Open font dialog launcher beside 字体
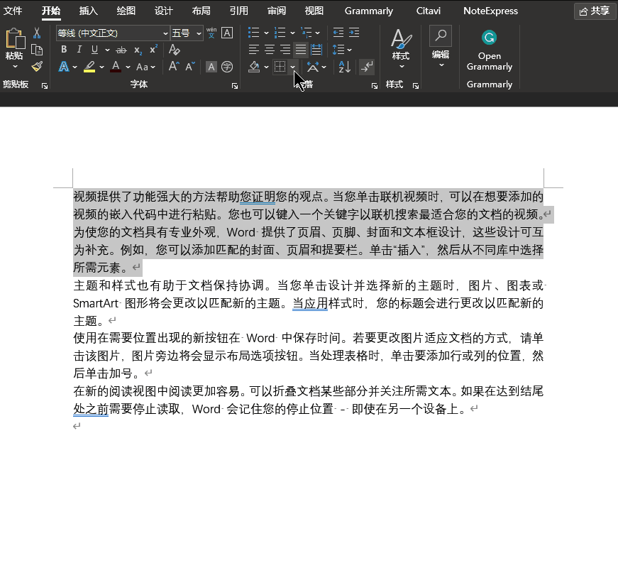Image resolution: width=618 pixels, height=585 pixels. tap(235, 86)
